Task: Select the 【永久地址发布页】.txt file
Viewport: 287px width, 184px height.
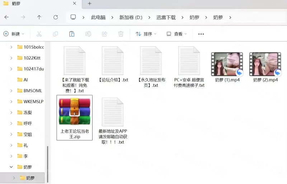Action: click(x=151, y=67)
